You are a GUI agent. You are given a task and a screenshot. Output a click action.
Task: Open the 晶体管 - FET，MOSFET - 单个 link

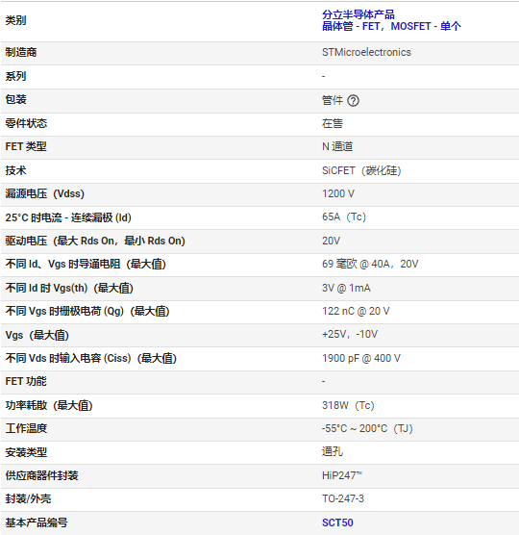(391, 26)
